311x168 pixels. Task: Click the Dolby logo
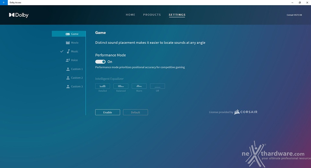(x=19, y=15)
